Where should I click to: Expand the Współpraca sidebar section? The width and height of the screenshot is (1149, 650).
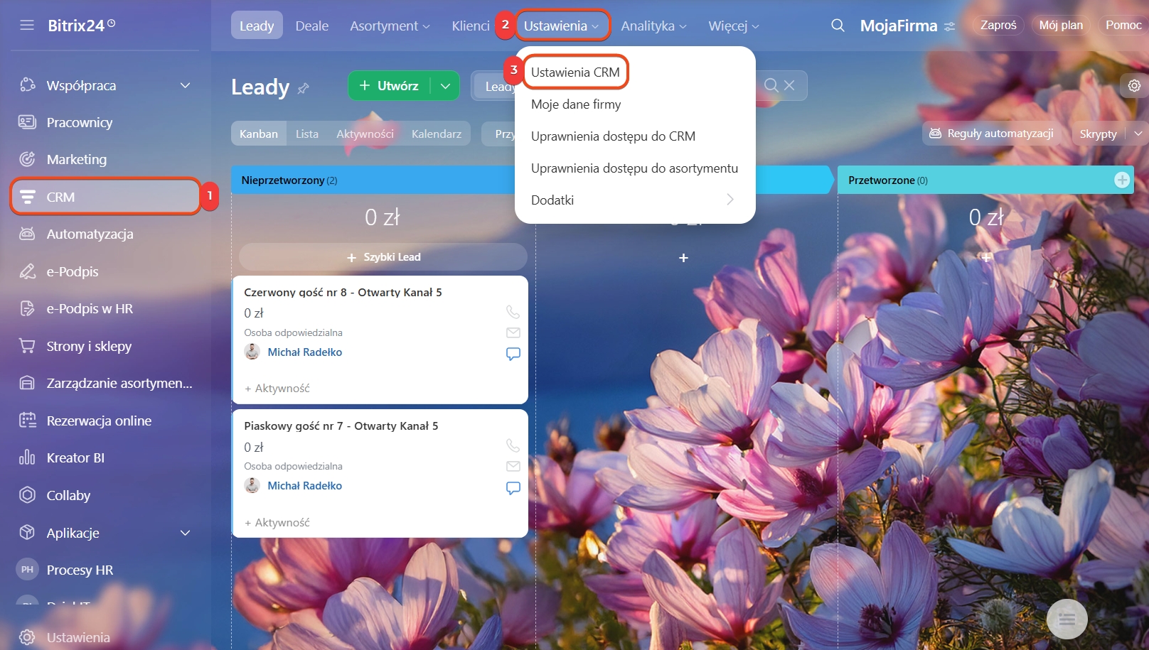tap(186, 85)
